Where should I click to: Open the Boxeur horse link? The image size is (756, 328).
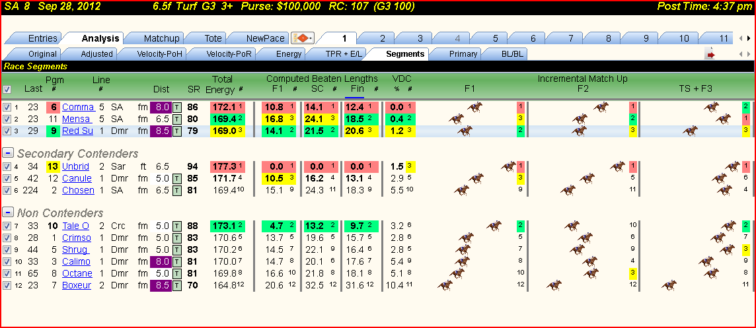click(77, 285)
